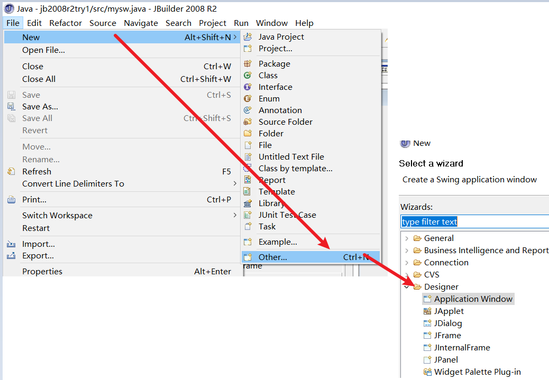Open the Navigate menu
The height and width of the screenshot is (380, 549).
tap(141, 23)
